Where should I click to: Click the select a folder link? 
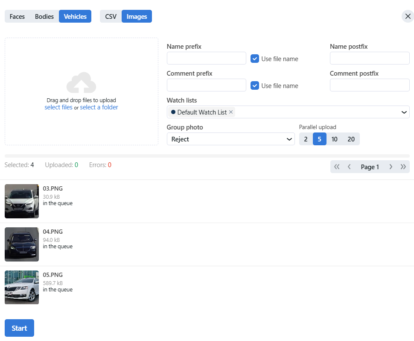coord(99,108)
